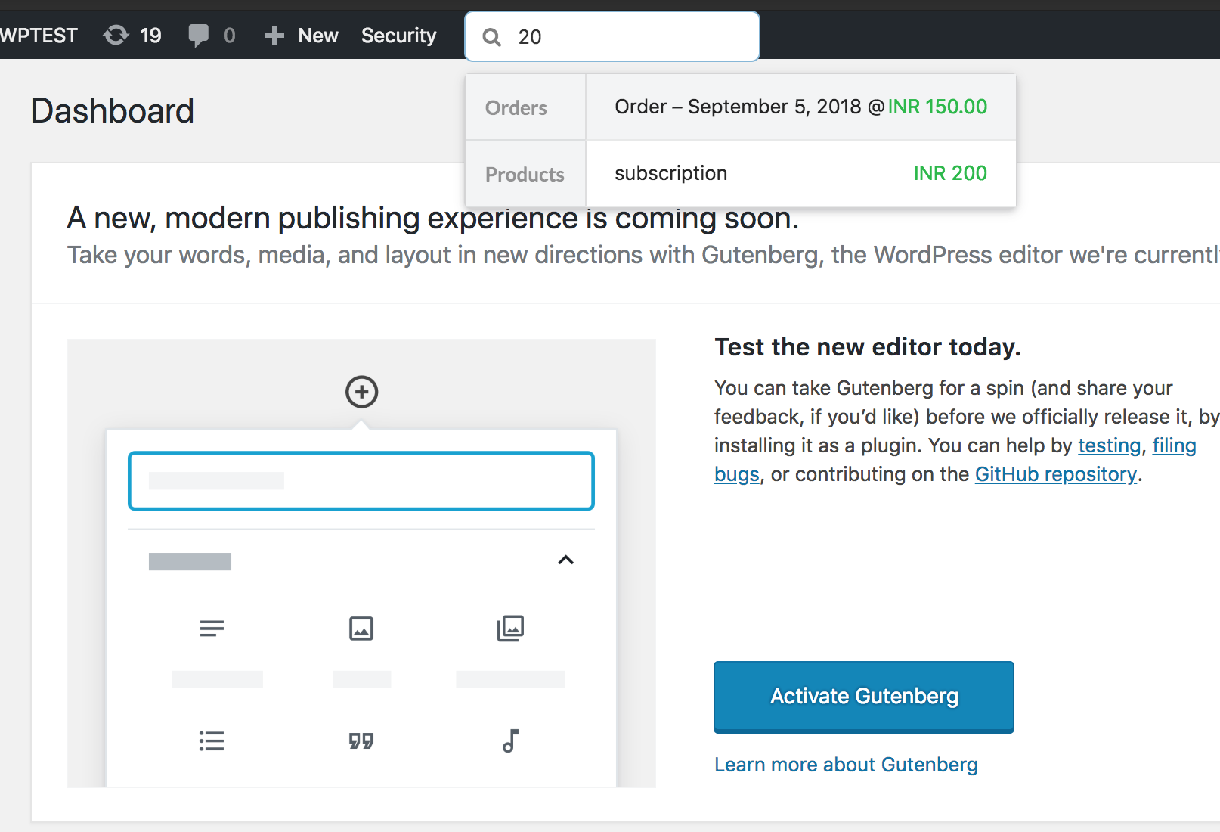Open the GitHub repository link

point(1056,474)
